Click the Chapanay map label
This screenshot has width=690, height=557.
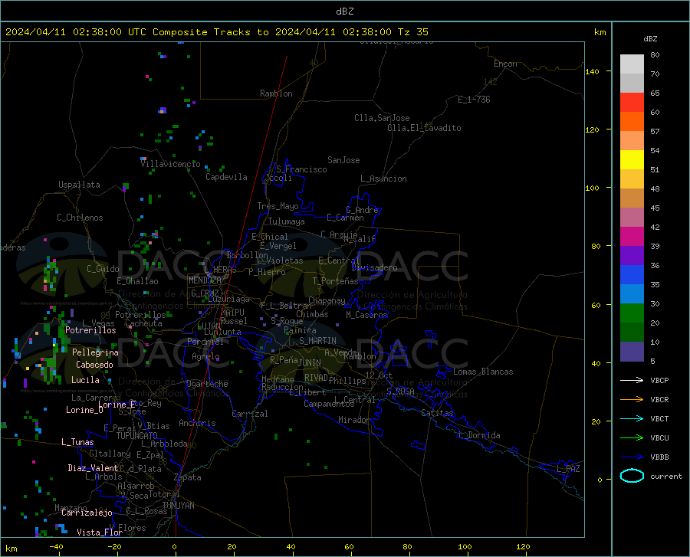327,300
